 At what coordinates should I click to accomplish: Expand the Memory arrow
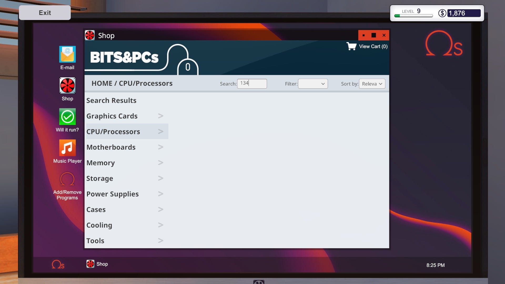pos(161,163)
